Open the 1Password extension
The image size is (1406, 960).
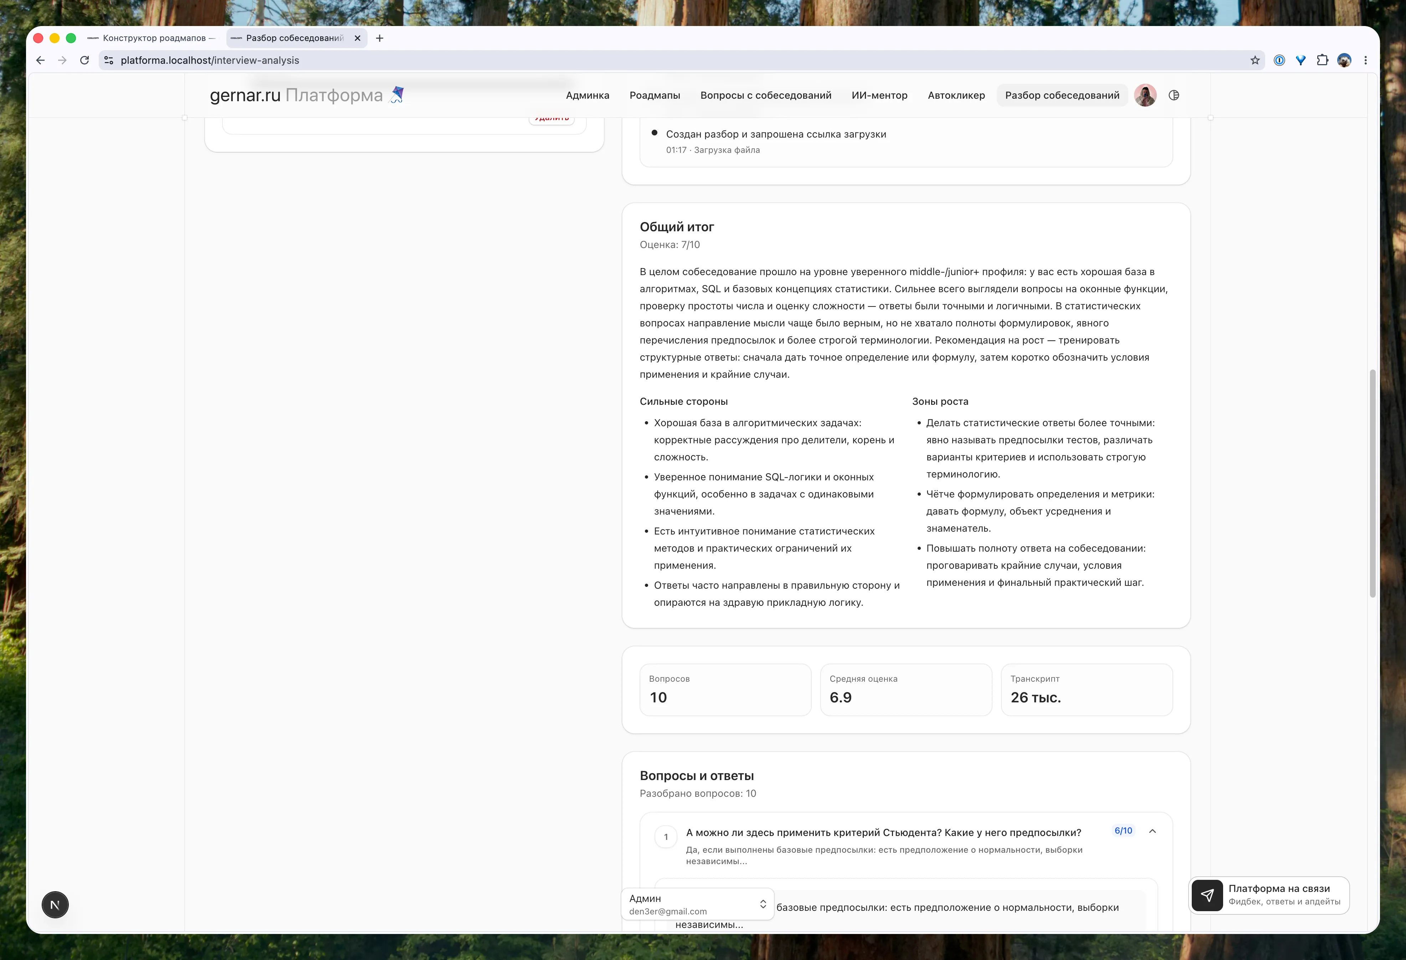click(1279, 61)
